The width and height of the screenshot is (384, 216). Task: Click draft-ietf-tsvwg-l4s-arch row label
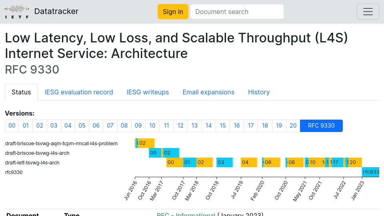pyautogui.click(x=32, y=163)
